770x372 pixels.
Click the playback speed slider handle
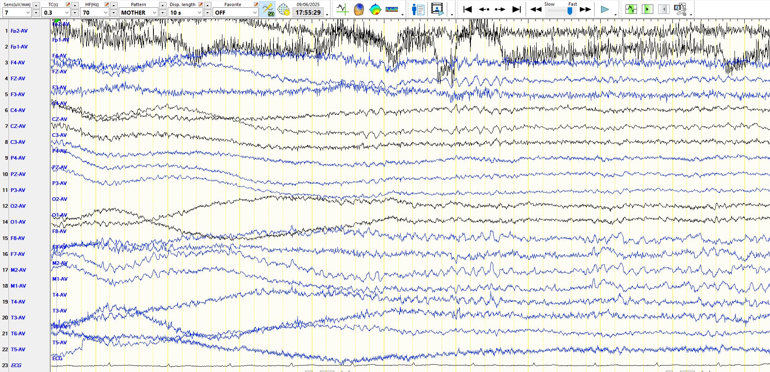tap(570, 11)
